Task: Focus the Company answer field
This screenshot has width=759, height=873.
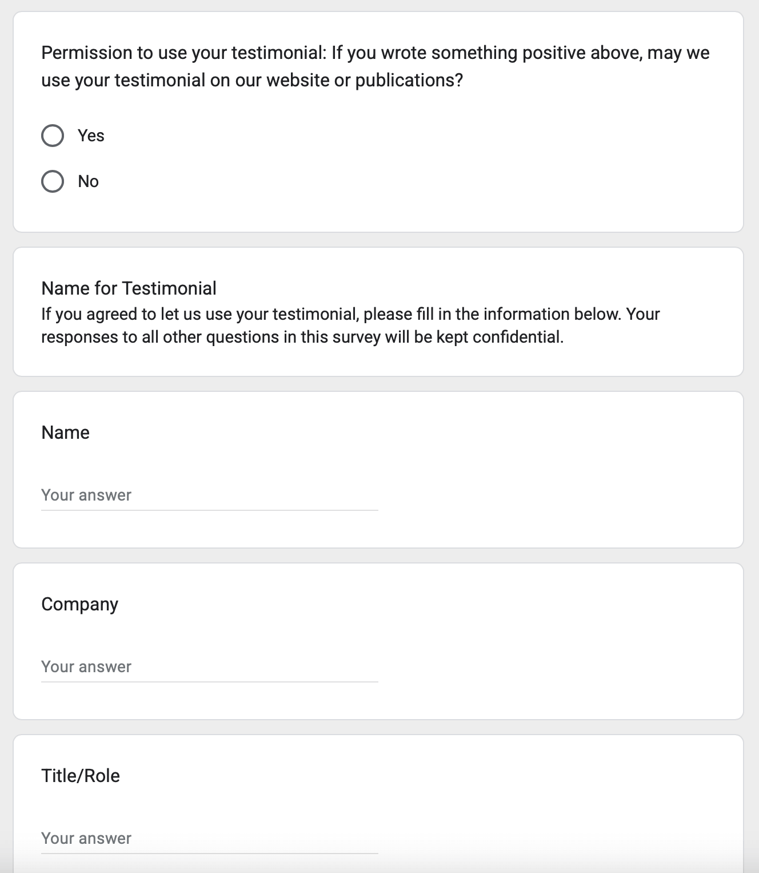Action: [x=210, y=667]
